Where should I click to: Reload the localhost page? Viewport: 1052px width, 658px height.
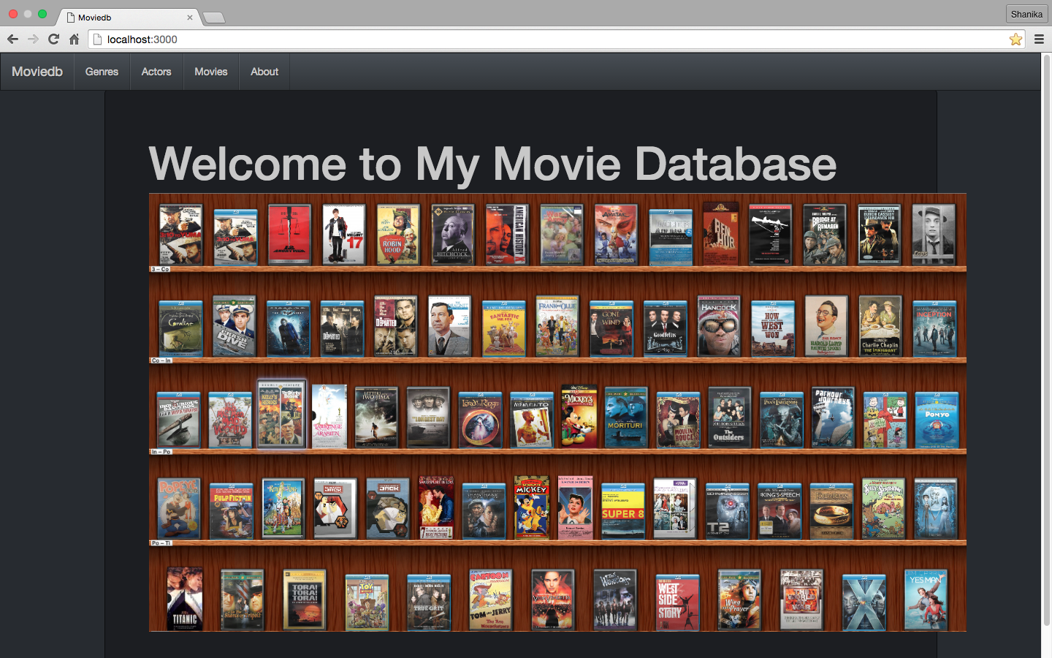coord(53,39)
